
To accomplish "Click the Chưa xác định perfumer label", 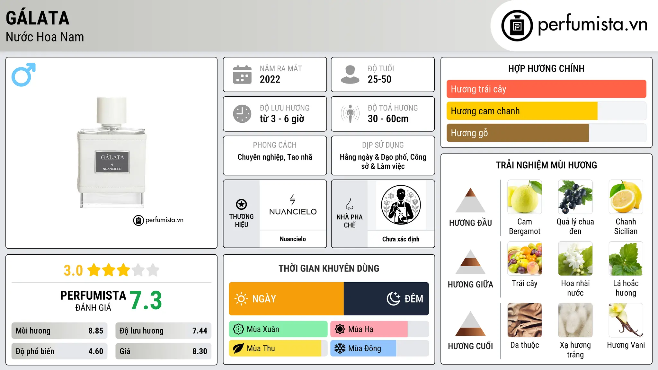I will [401, 239].
